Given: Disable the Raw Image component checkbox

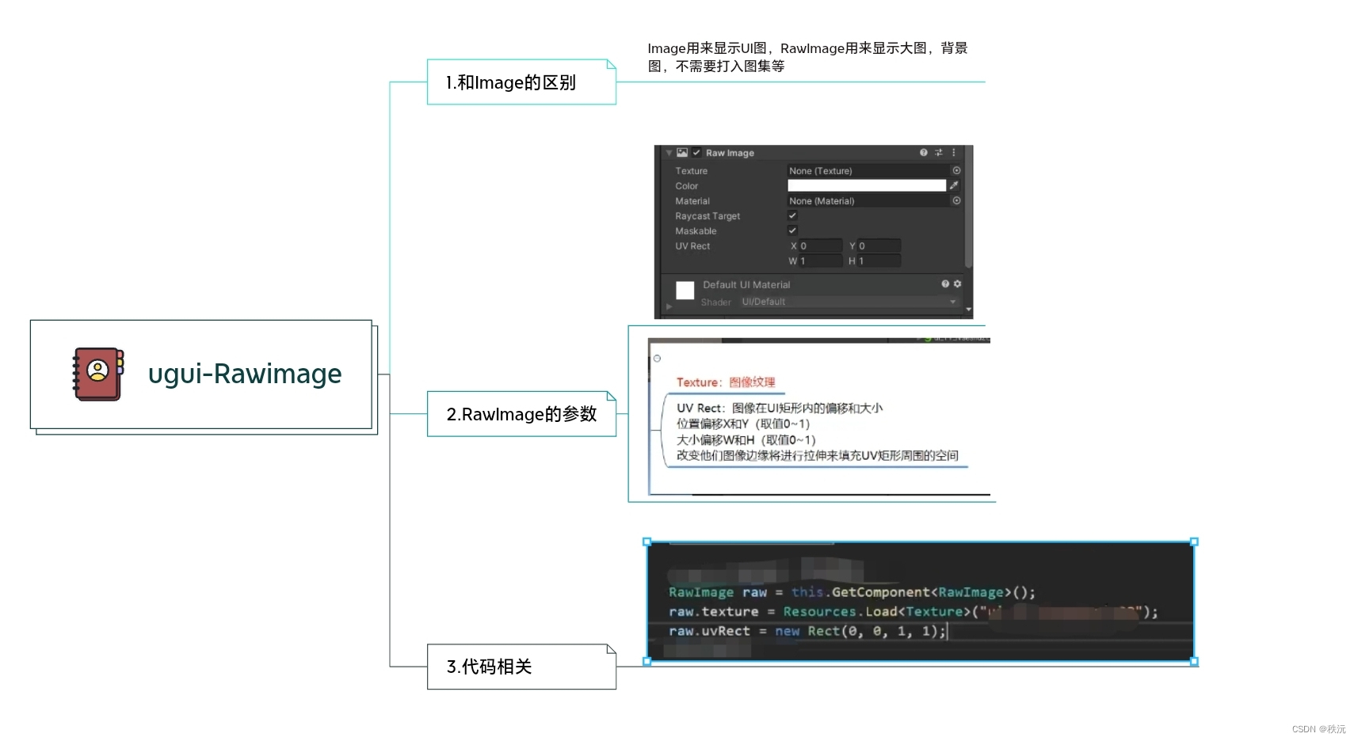Looking at the screenshot, I should [696, 153].
